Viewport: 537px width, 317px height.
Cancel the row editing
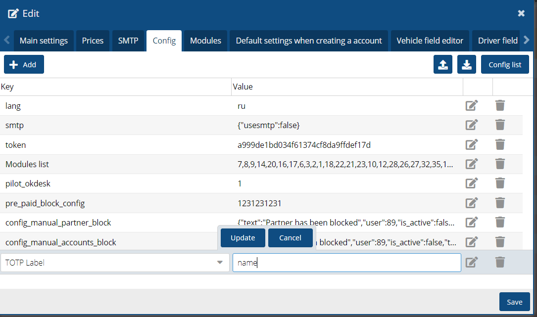290,238
